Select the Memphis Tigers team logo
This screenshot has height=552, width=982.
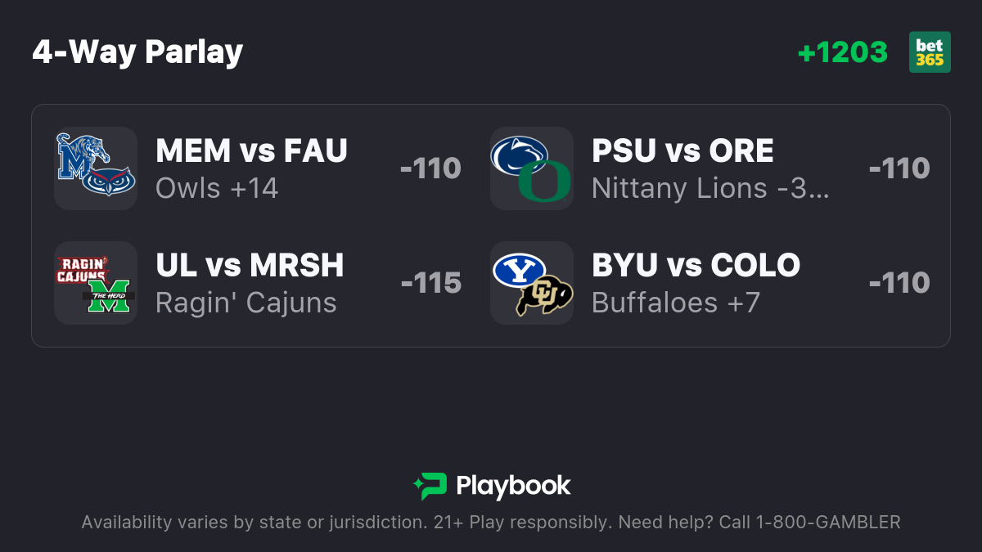tap(78, 157)
